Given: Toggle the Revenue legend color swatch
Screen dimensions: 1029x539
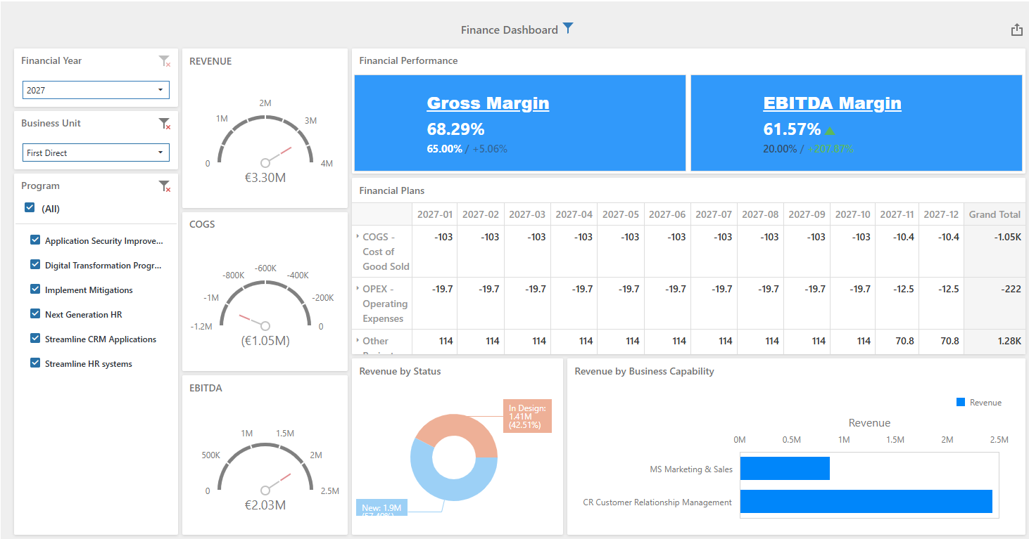Looking at the screenshot, I should [961, 402].
